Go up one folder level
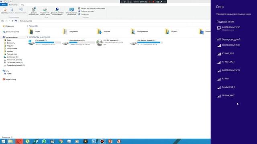Image resolution: width=257 pixels, height=144 pixels. tap(12, 21)
